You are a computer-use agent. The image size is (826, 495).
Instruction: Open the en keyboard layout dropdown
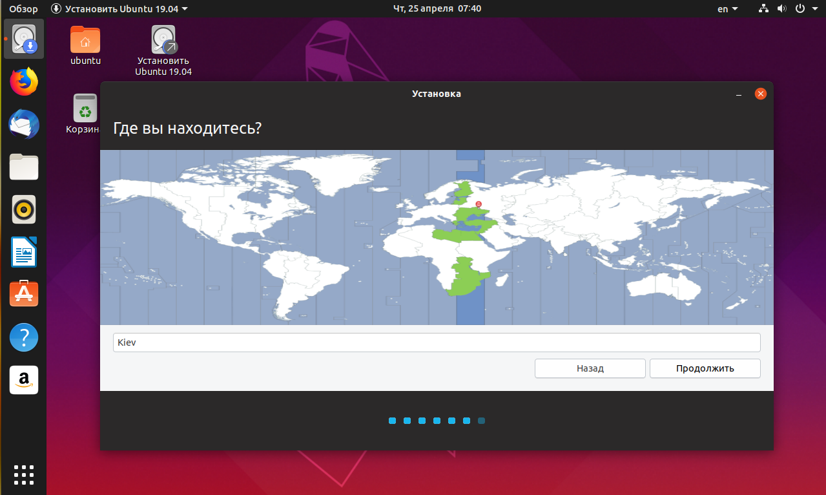(728, 9)
